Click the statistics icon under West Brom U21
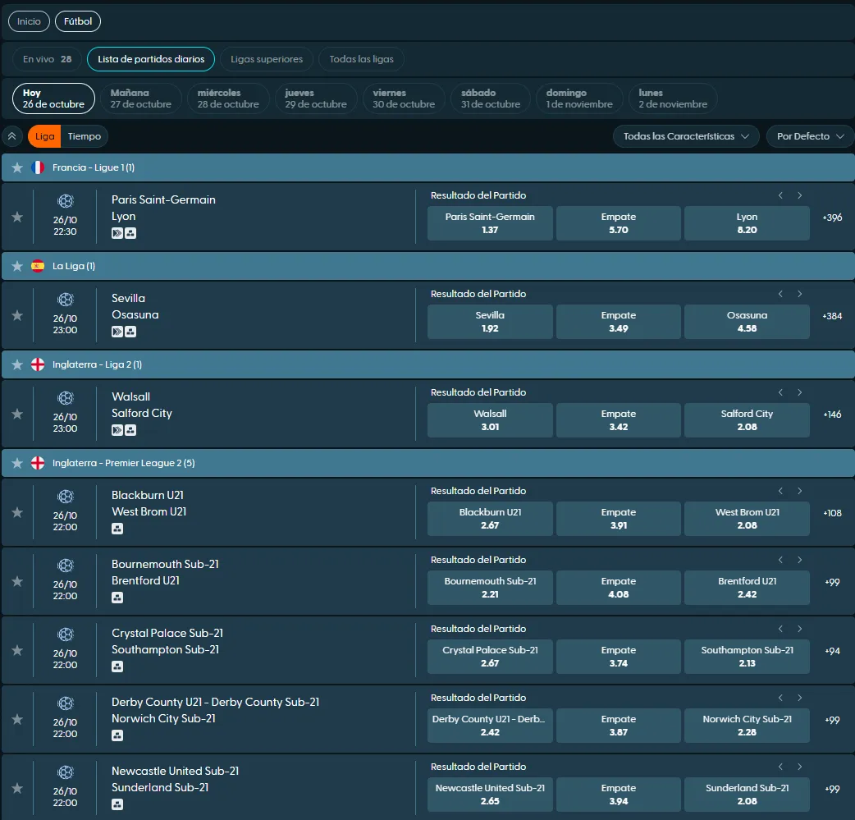Screen dimensions: 855x820 pos(117,529)
